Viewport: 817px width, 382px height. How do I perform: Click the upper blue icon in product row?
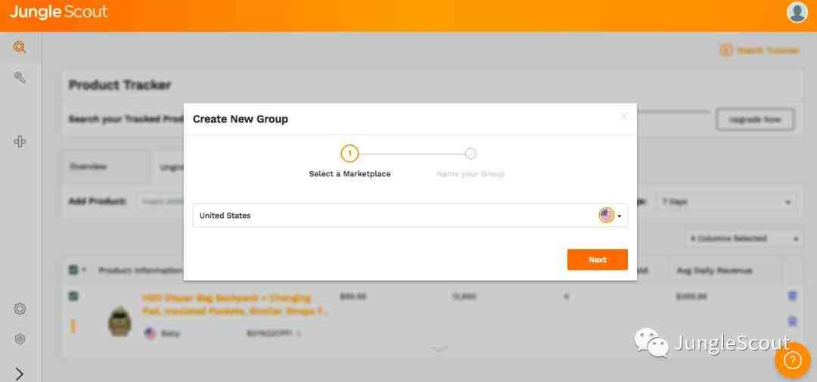792,296
